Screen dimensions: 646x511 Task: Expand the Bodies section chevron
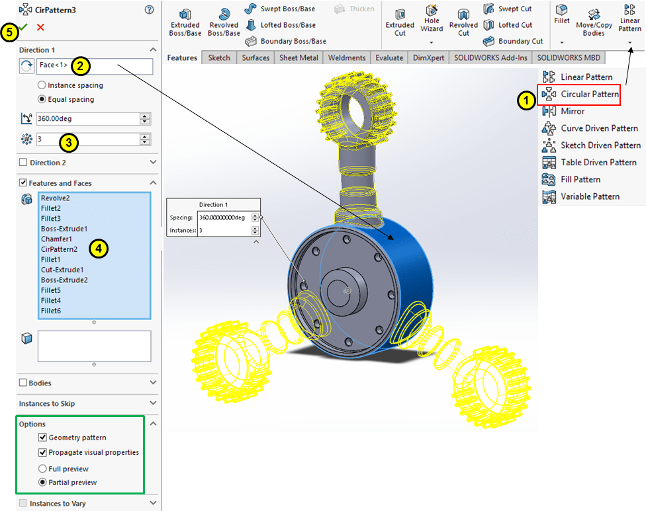[153, 383]
